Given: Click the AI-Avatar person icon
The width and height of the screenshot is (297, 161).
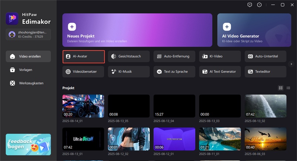Looking at the screenshot, I should click(x=68, y=56).
